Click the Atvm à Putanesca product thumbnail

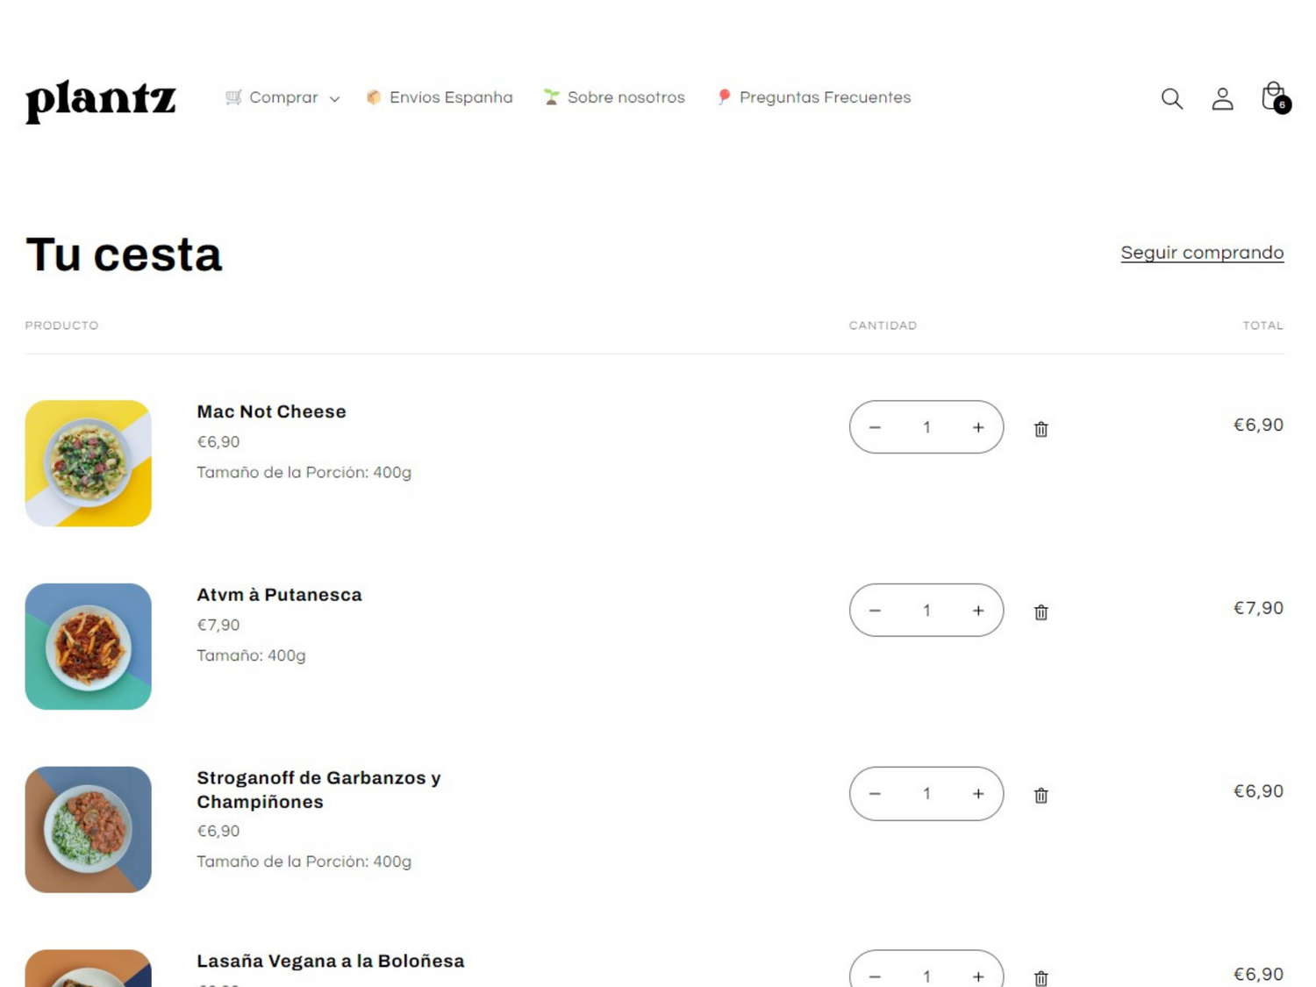(88, 647)
